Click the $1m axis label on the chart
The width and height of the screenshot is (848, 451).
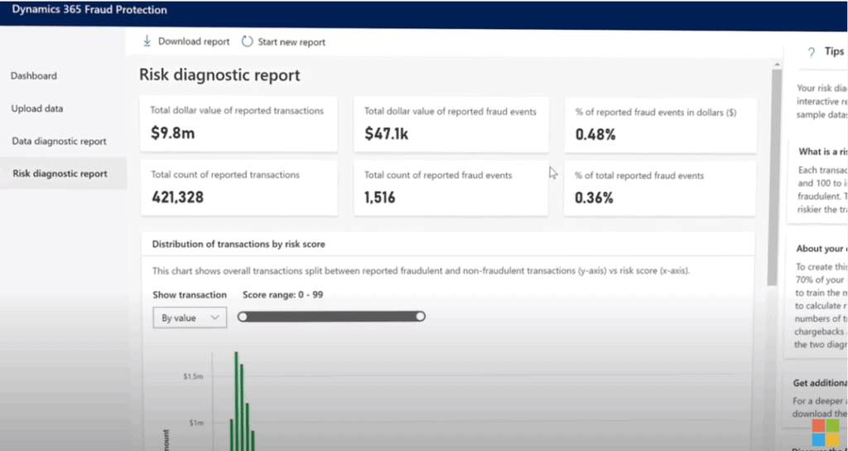(196, 423)
